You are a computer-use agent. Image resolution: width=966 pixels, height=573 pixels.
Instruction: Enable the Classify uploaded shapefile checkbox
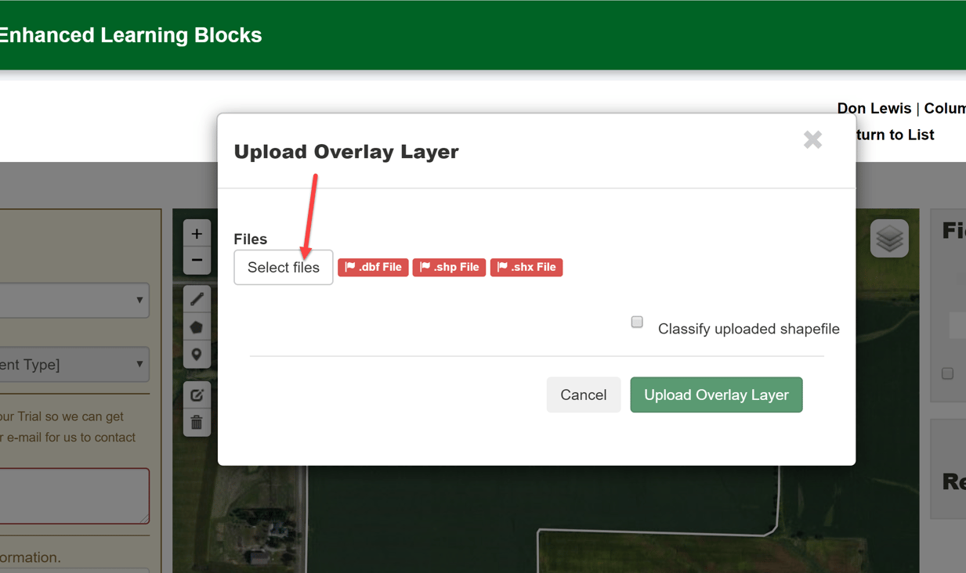point(637,322)
